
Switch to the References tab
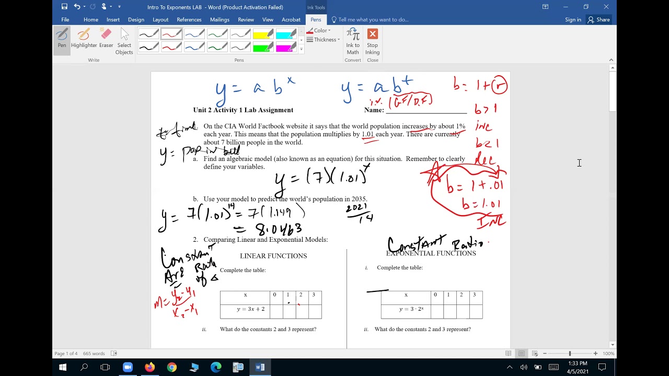tap(189, 20)
